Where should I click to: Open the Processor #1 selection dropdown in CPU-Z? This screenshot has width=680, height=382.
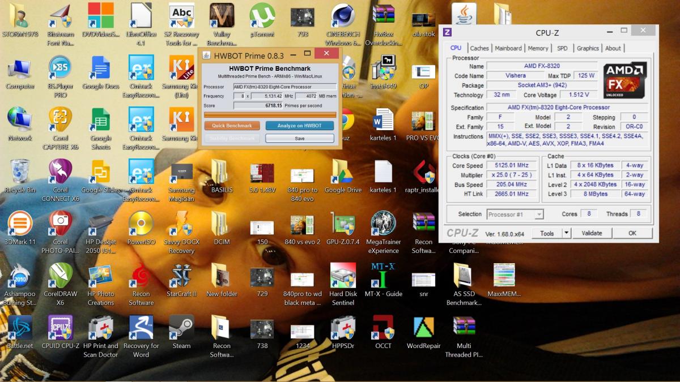pyautogui.click(x=515, y=214)
